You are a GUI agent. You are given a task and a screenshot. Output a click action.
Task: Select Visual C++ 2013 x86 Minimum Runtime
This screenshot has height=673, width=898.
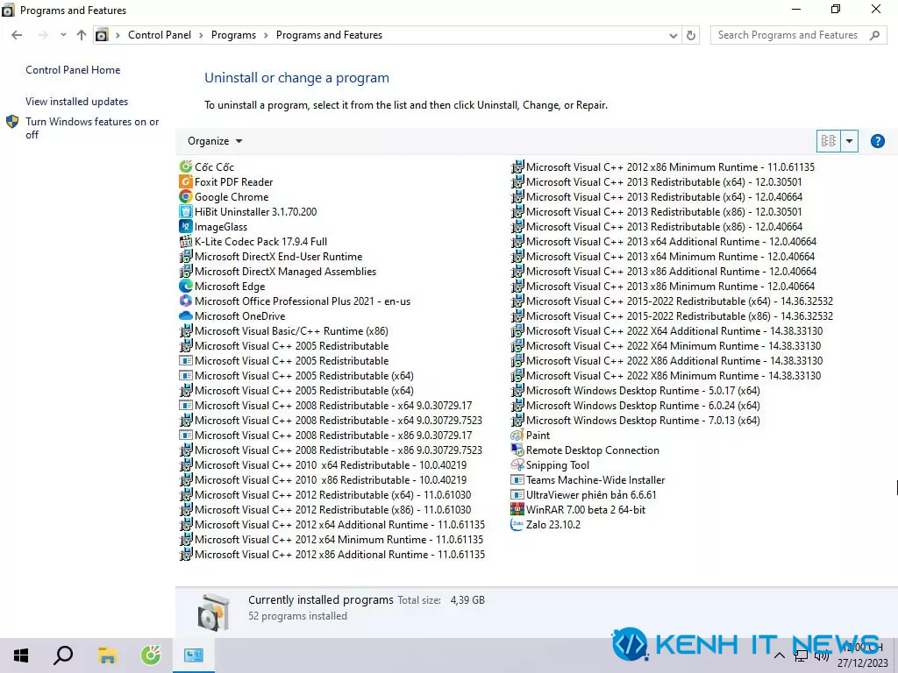tap(663, 287)
